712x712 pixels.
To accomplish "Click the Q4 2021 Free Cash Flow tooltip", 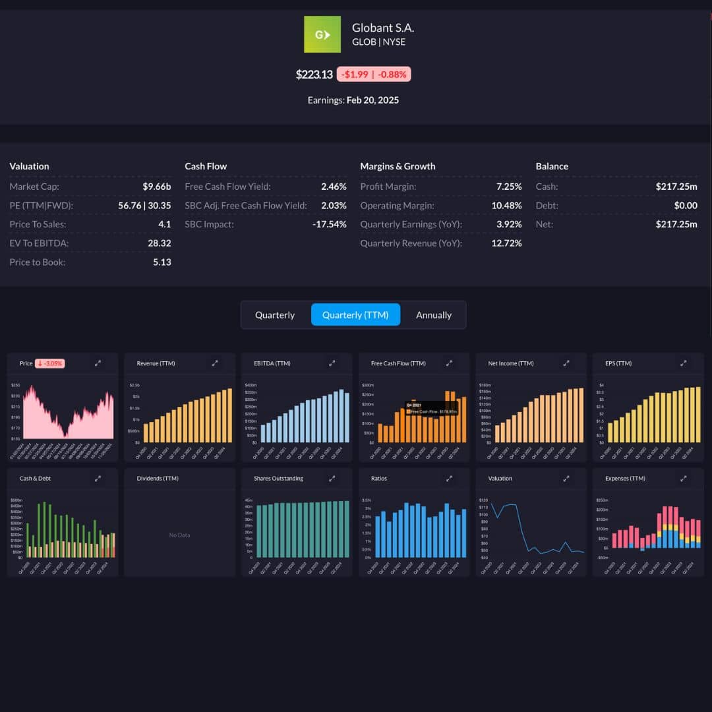I will (431, 408).
